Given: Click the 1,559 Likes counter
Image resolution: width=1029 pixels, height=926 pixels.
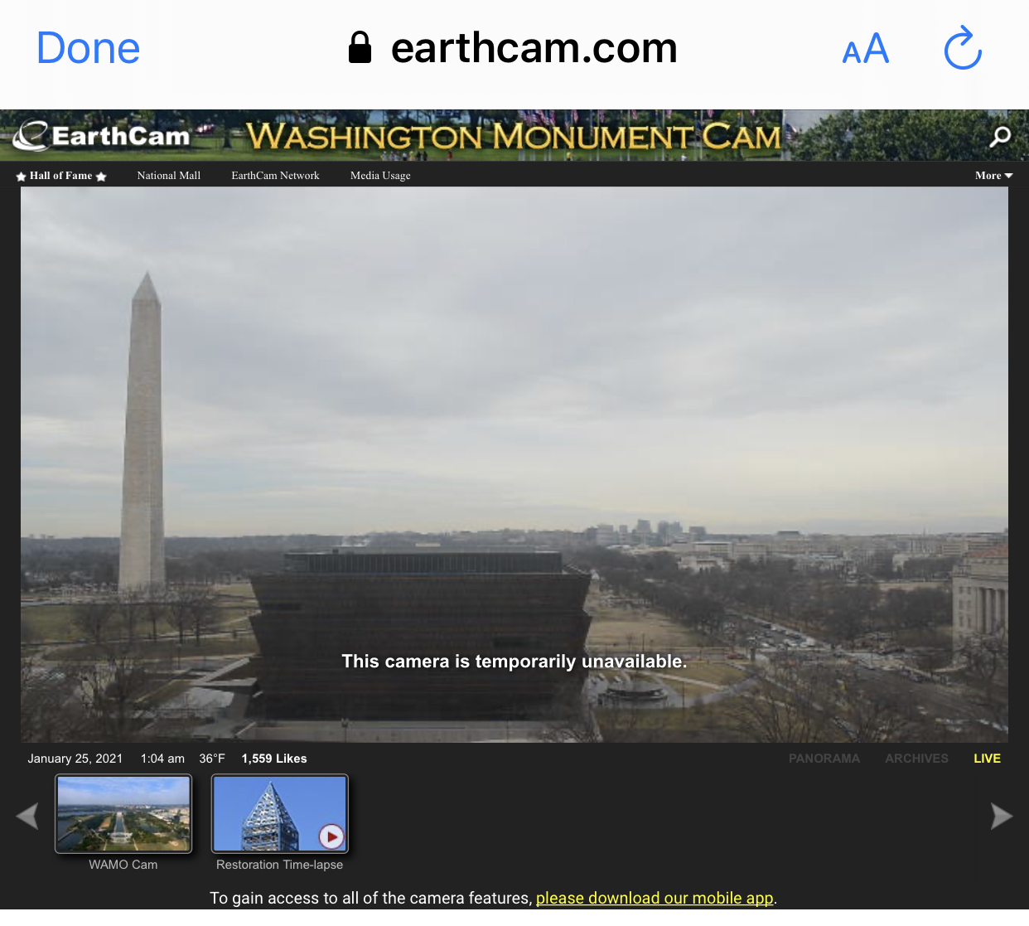Looking at the screenshot, I should (x=274, y=759).
